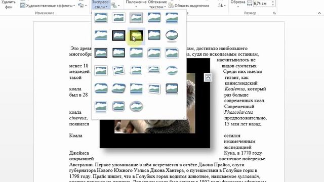Apply the Rounded Diagonal Corner White style
The height and width of the screenshot is (182, 324).
tap(154, 53)
